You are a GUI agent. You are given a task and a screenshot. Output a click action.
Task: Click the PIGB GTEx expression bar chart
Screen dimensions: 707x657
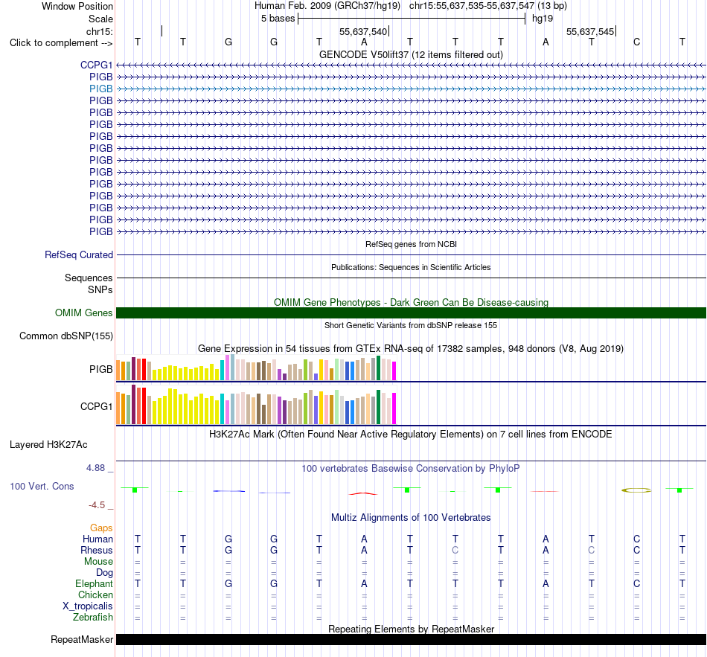click(x=256, y=368)
